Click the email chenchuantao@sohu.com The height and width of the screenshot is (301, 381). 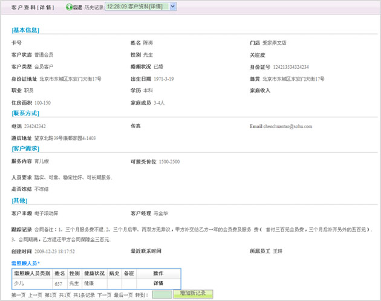[287, 126]
